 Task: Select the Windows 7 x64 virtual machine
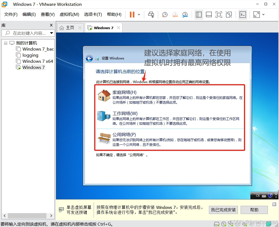(38, 61)
